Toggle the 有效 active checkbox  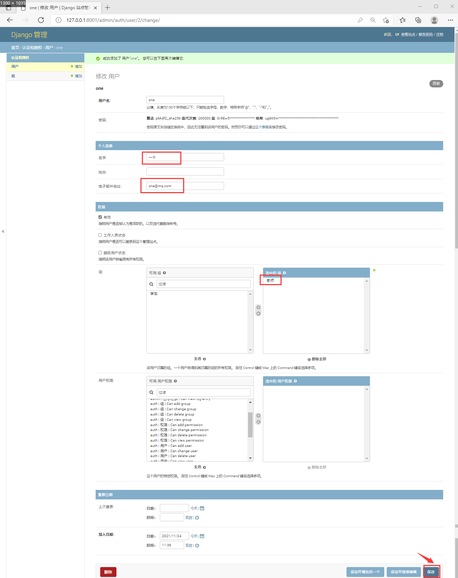coord(100,217)
